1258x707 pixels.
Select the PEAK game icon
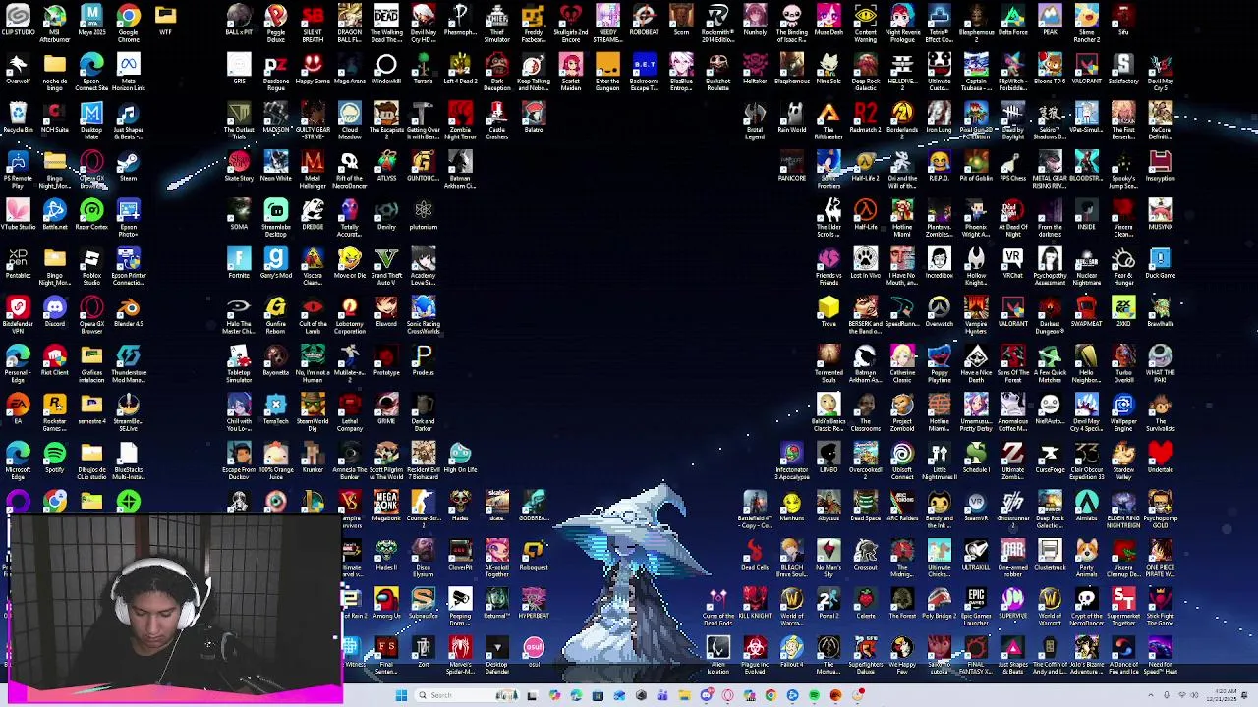coord(1050,22)
